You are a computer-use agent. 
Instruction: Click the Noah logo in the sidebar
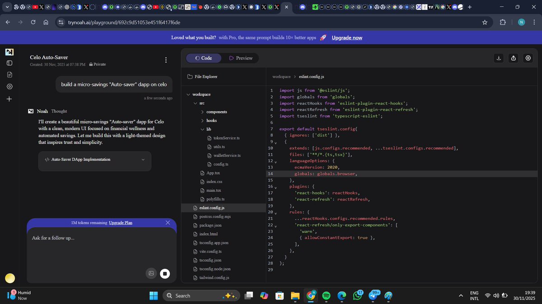(x=9, y=52)
